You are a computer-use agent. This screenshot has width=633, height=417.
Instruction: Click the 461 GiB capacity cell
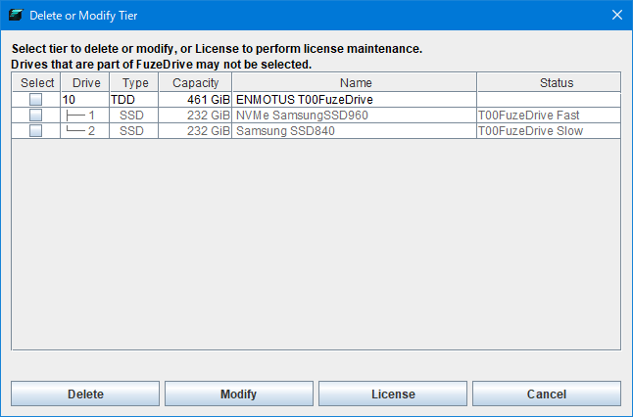(x=195, y=100)
